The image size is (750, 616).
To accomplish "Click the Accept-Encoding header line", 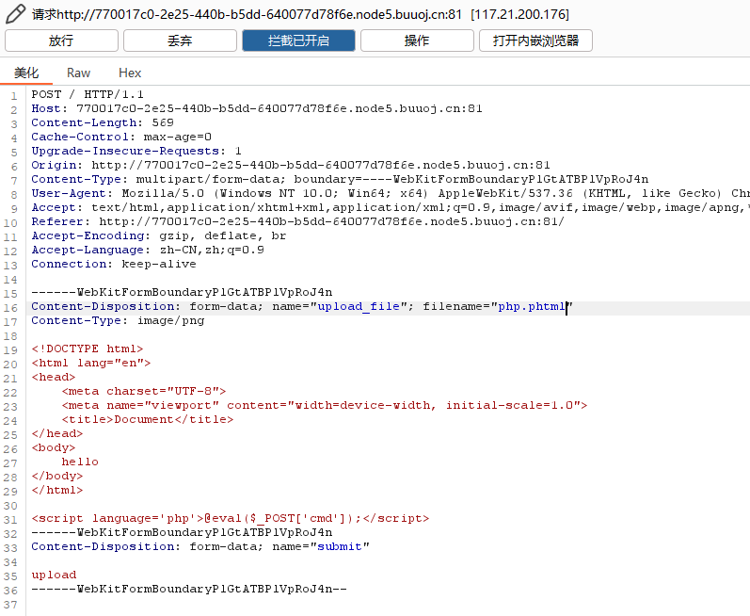I will pos(159,235).
